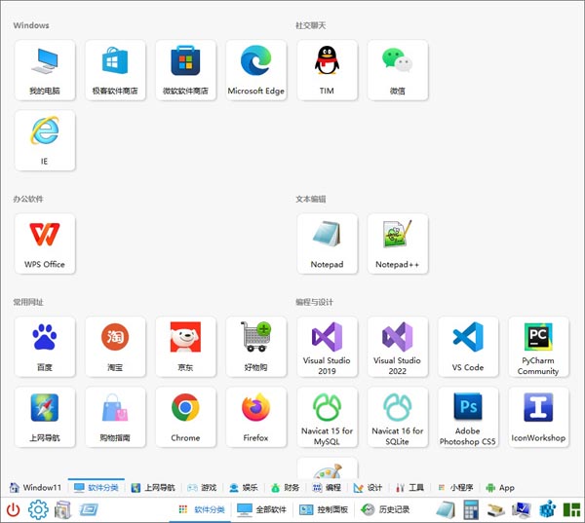Open the partially visible paint palette tile
This screenshot has width=585, height=523.
328,468
